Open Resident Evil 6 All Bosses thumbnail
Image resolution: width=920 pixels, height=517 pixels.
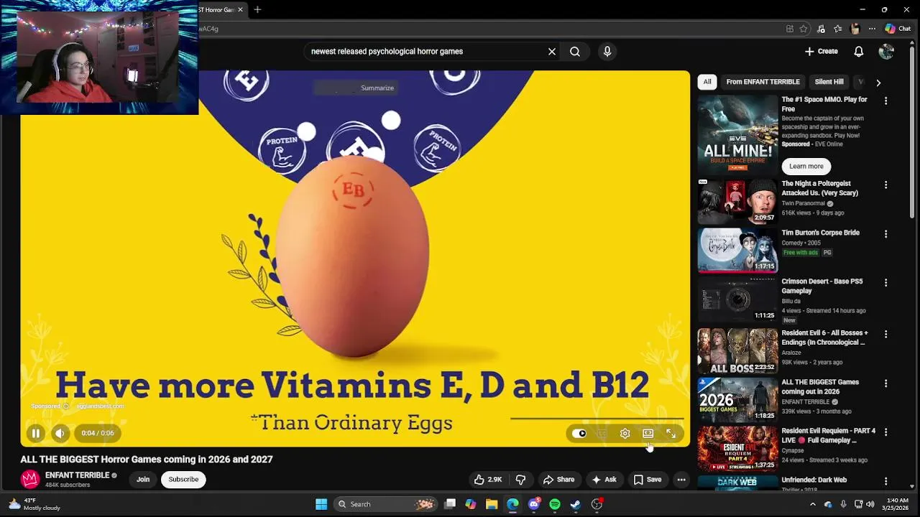737,351
